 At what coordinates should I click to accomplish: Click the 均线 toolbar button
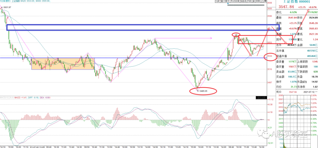[250, 1]
